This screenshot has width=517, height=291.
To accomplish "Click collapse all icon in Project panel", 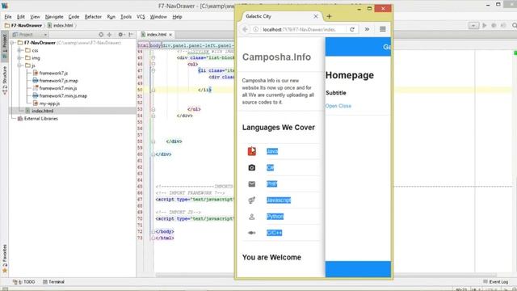I will [x=110, y=34].
